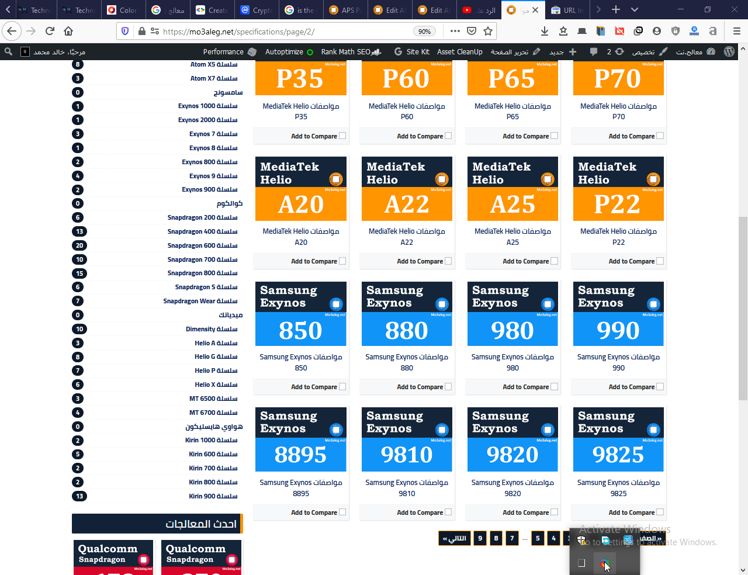Viewport: 748px width, 575px height.
Task: Check Add to Compare for Exynos 850
Action: click(x=342, y=386)
